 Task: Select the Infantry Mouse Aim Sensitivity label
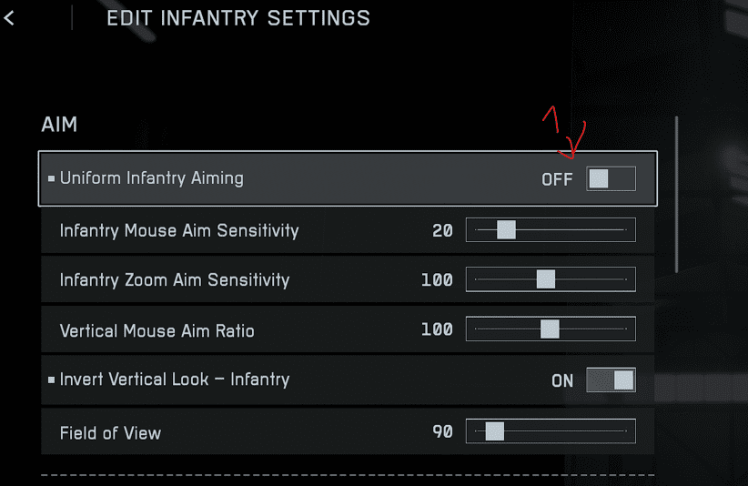(x=179, y=230)
